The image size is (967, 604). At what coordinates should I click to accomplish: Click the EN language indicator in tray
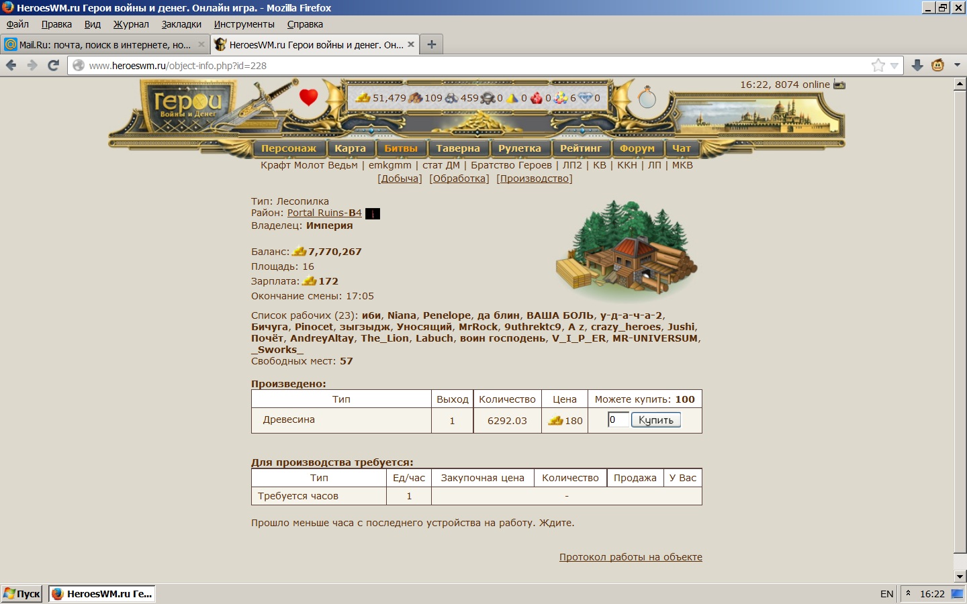[886, 594]
